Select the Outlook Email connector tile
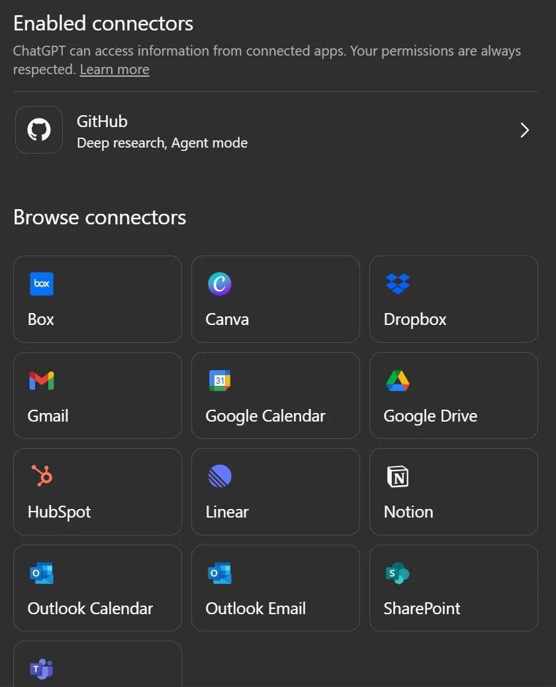556x687 pixels. (x=275, y=588)
